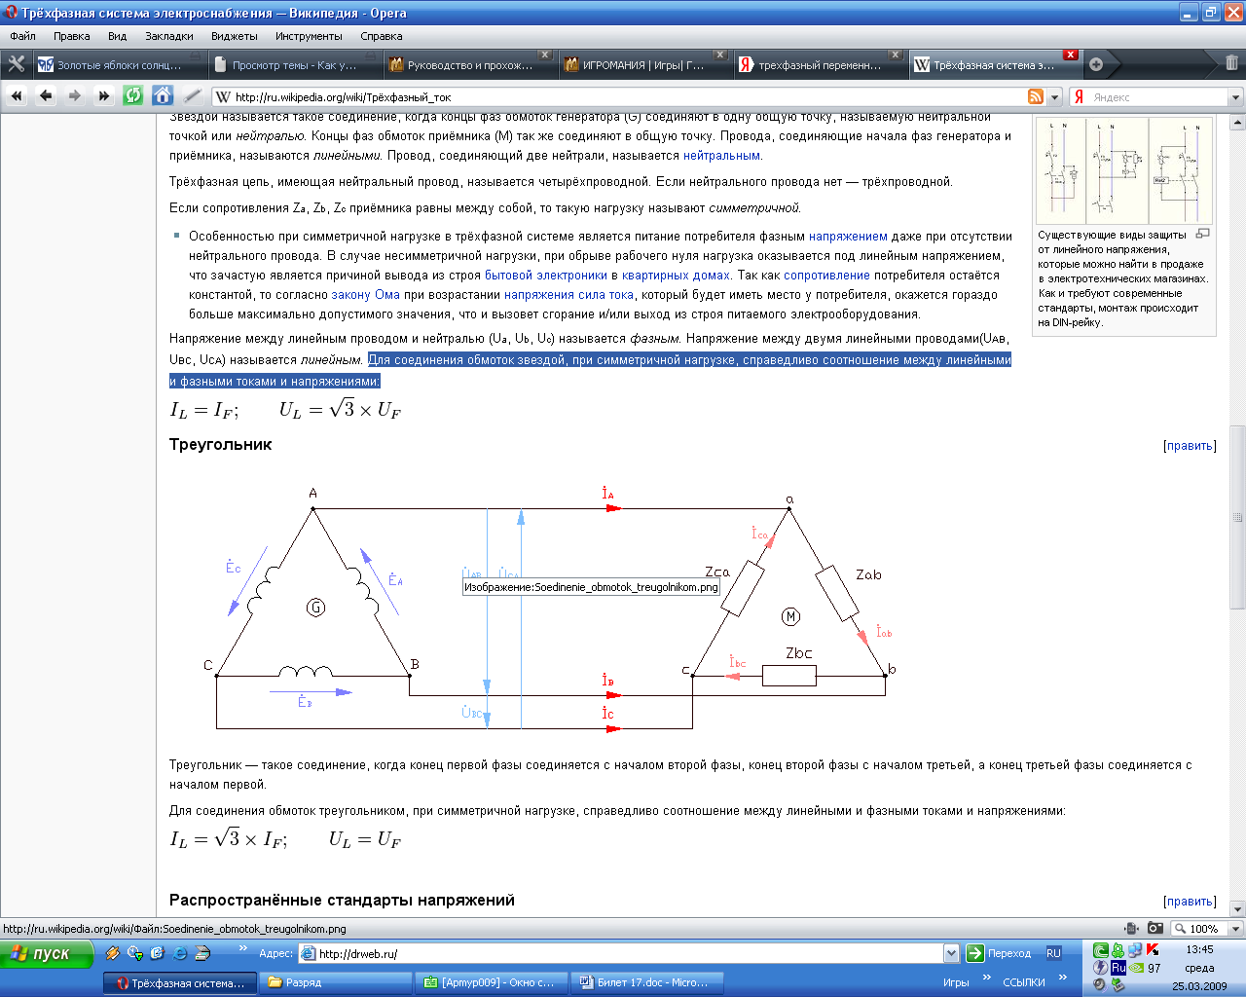Open the Вид menu
Image resolution: width=1246 pixels, height=997 pixels.
point(118,36)
